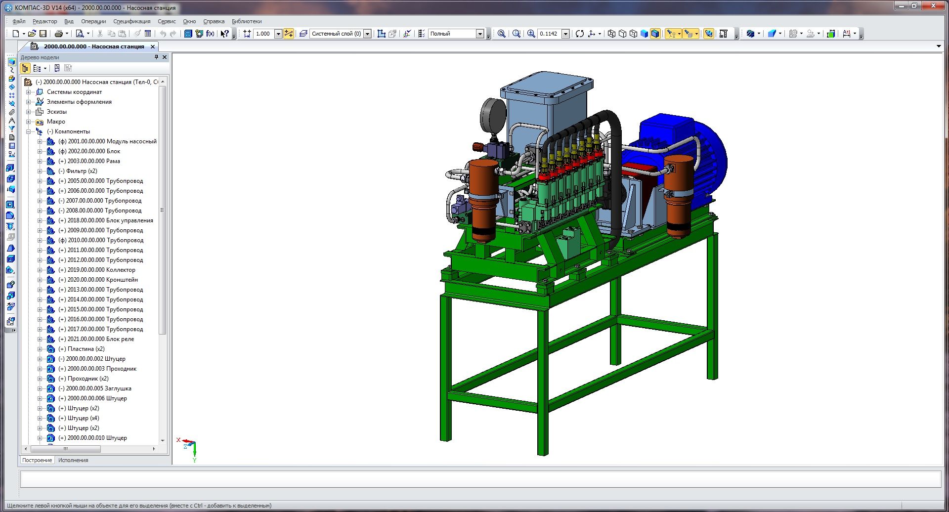Click the model tree vertical scrollbar
This screenshot has width=949, height=512.
[x=163, y=208]
